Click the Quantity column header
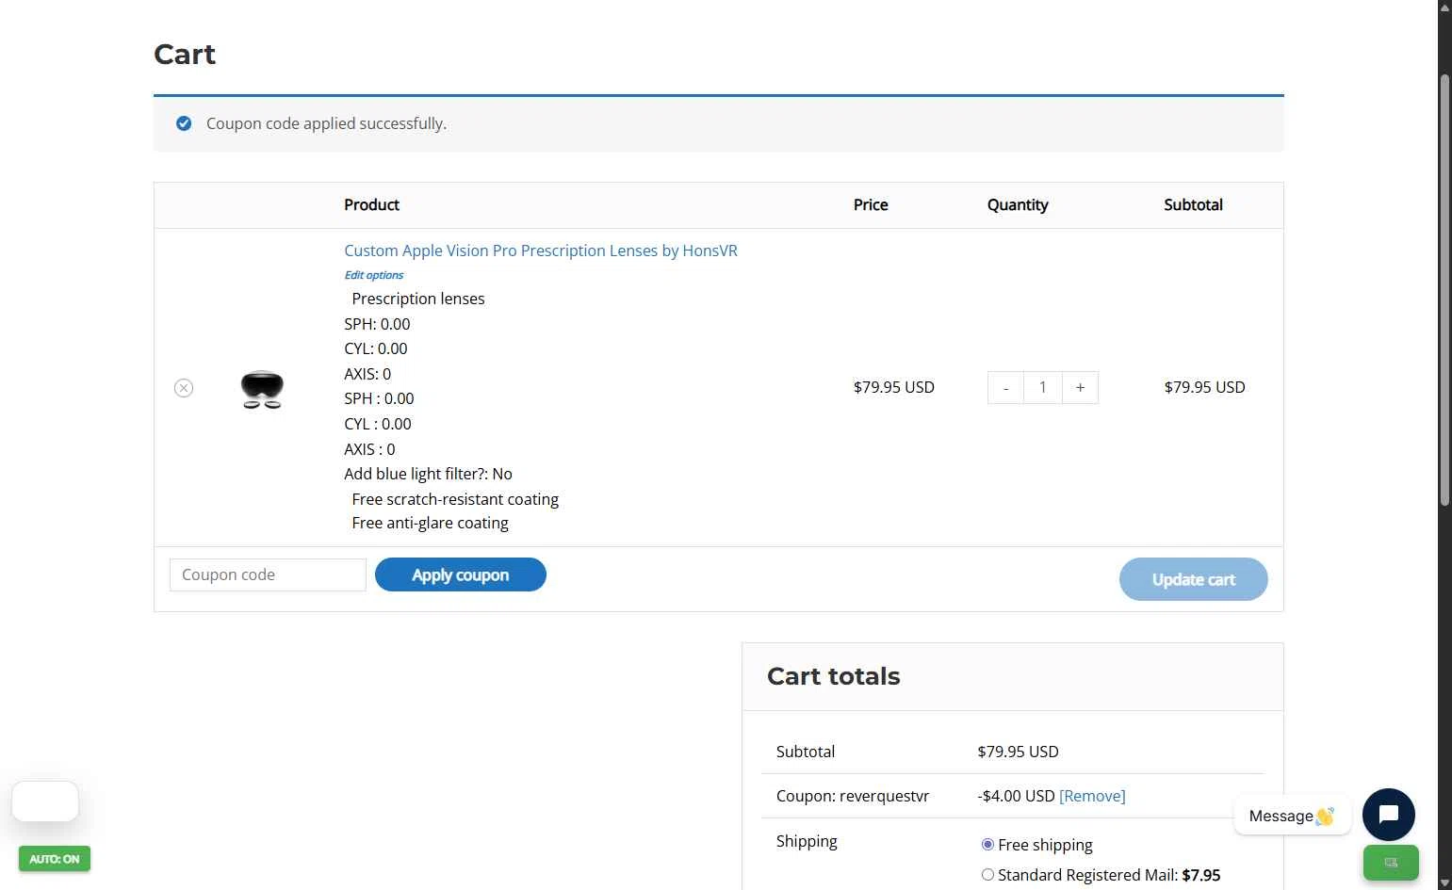 (x=1018, y=204)
